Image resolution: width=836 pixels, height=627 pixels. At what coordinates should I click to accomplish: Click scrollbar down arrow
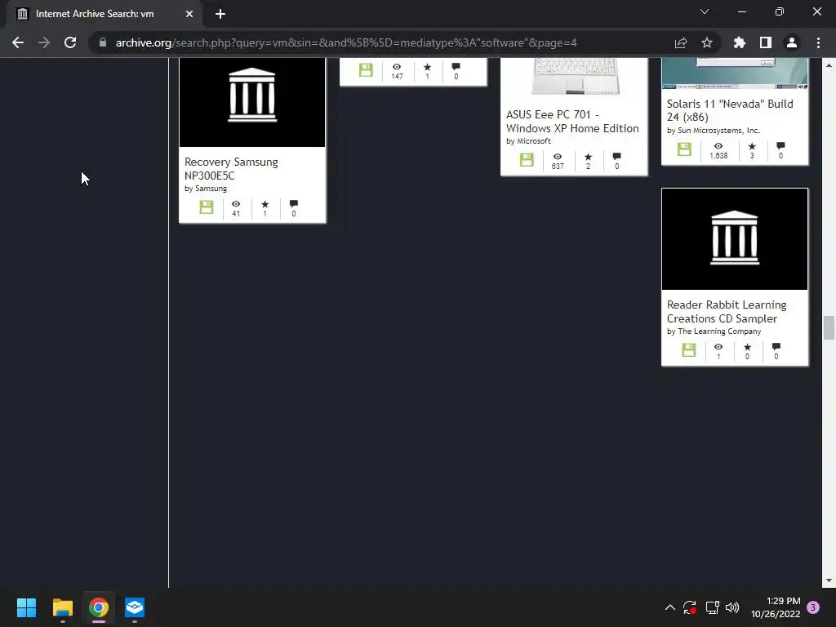tap(829, 580)
